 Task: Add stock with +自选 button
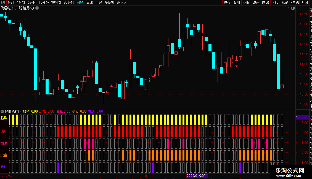pos(295,2)
